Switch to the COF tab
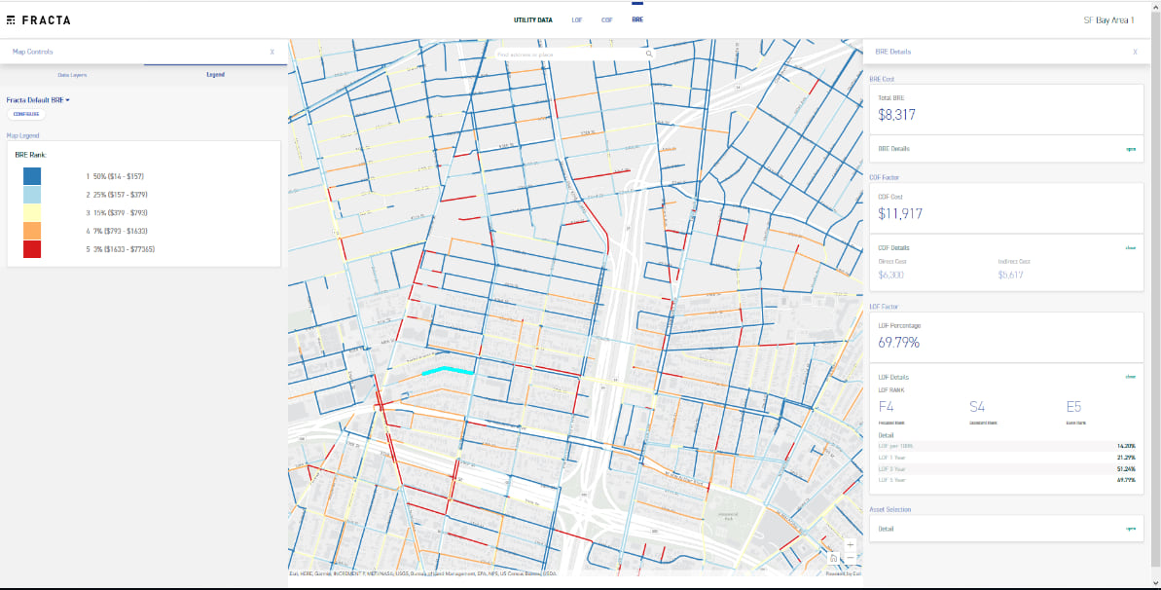 tap(607, 20)
